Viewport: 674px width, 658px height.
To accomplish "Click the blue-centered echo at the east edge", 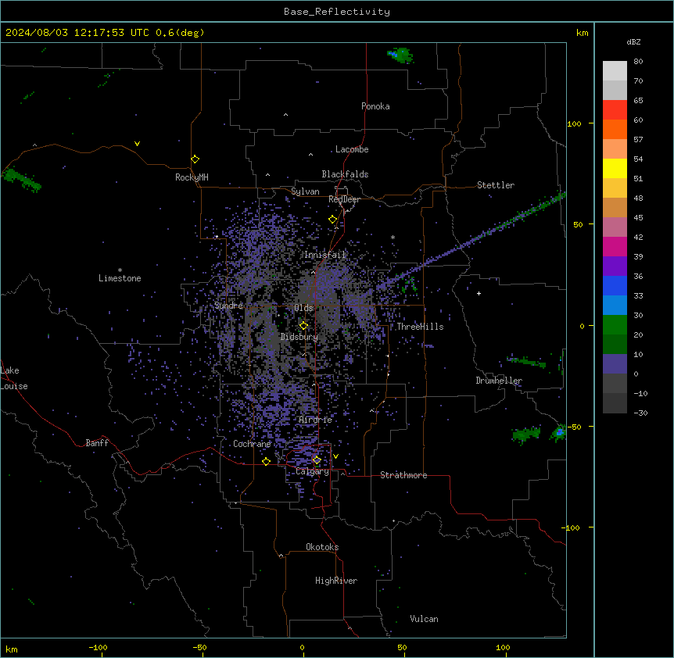I will 559,432.
